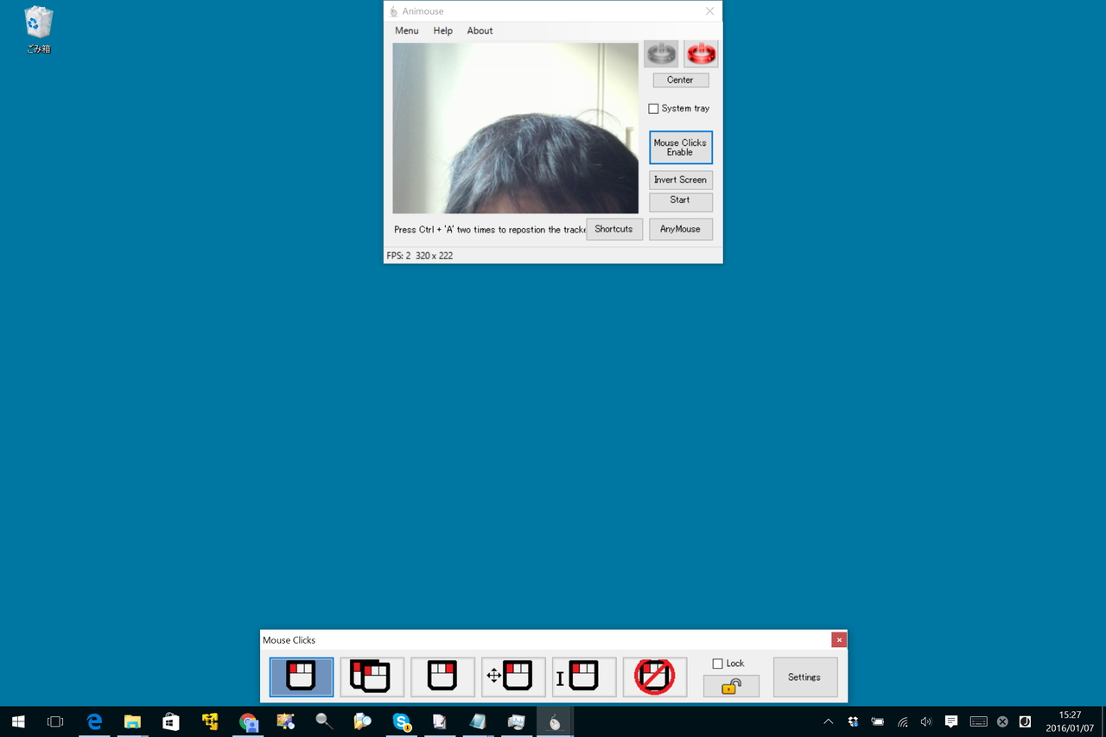Enable the System tray checkbox
This screenshot has height=737, width=1106.
(x=654, y=108)
